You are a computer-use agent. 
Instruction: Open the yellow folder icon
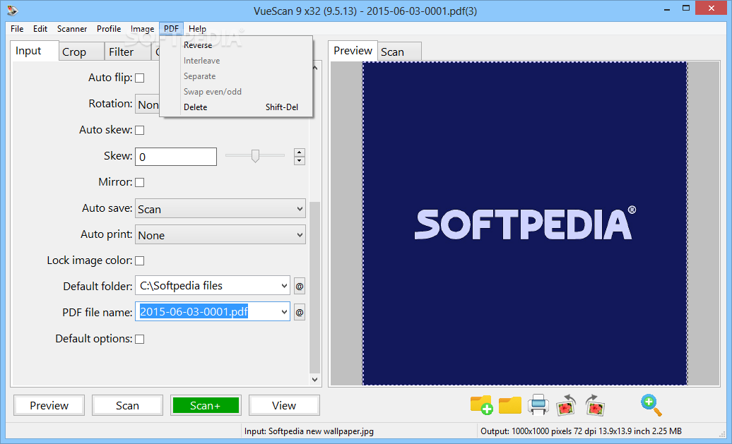point(510,405)
